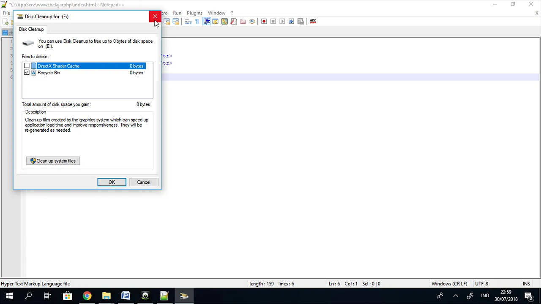Screen dimensions: 541x304
Task: Open Task View from the taskbar
Action: coord(47,296)
